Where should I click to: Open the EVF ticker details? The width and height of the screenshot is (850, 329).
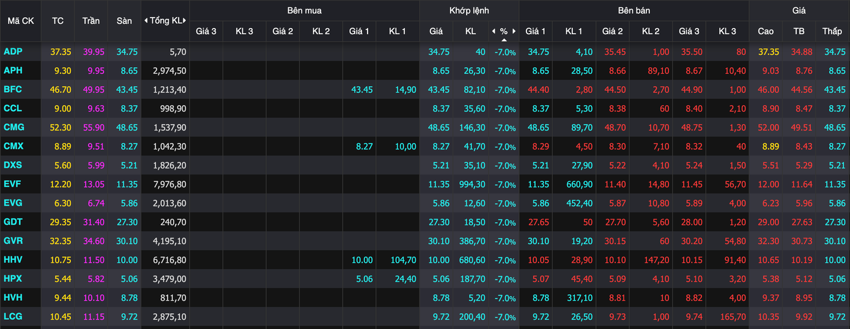13,184
